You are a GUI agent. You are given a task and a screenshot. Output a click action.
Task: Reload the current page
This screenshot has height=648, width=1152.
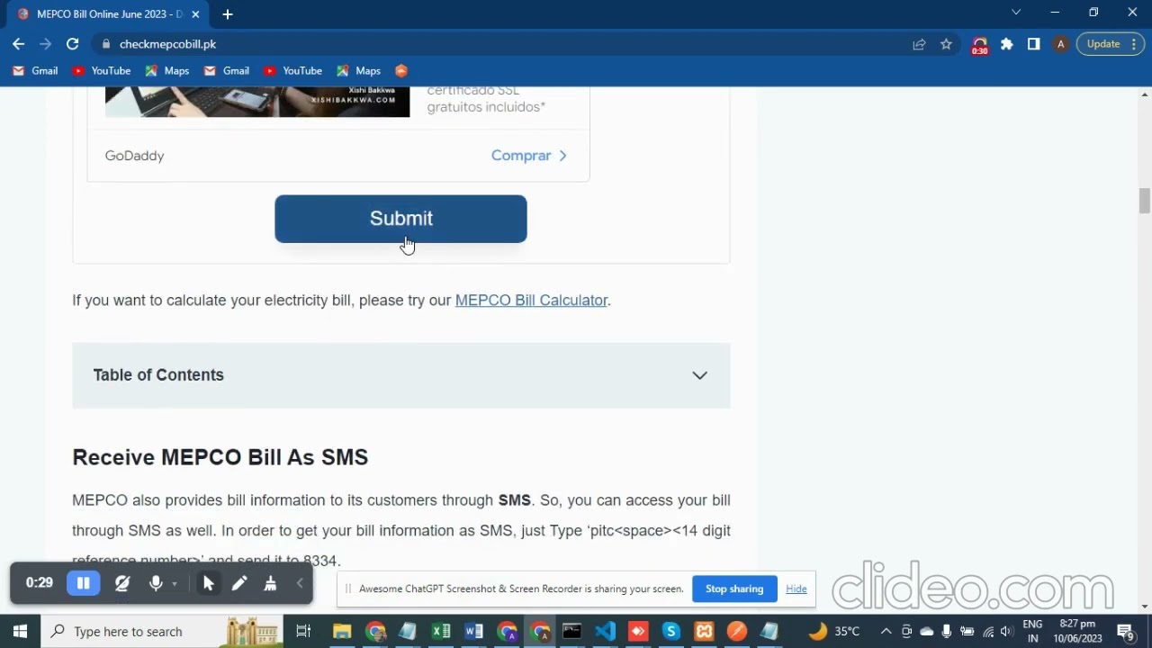coord(72,44)
